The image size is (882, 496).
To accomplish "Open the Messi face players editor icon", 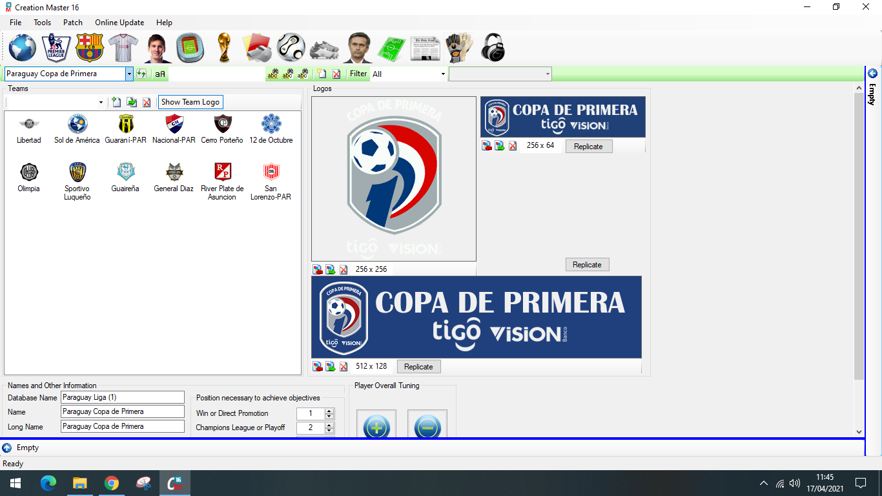I will tap(156, 48).
